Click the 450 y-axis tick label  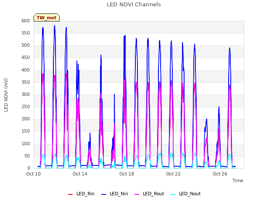point(26,58)
